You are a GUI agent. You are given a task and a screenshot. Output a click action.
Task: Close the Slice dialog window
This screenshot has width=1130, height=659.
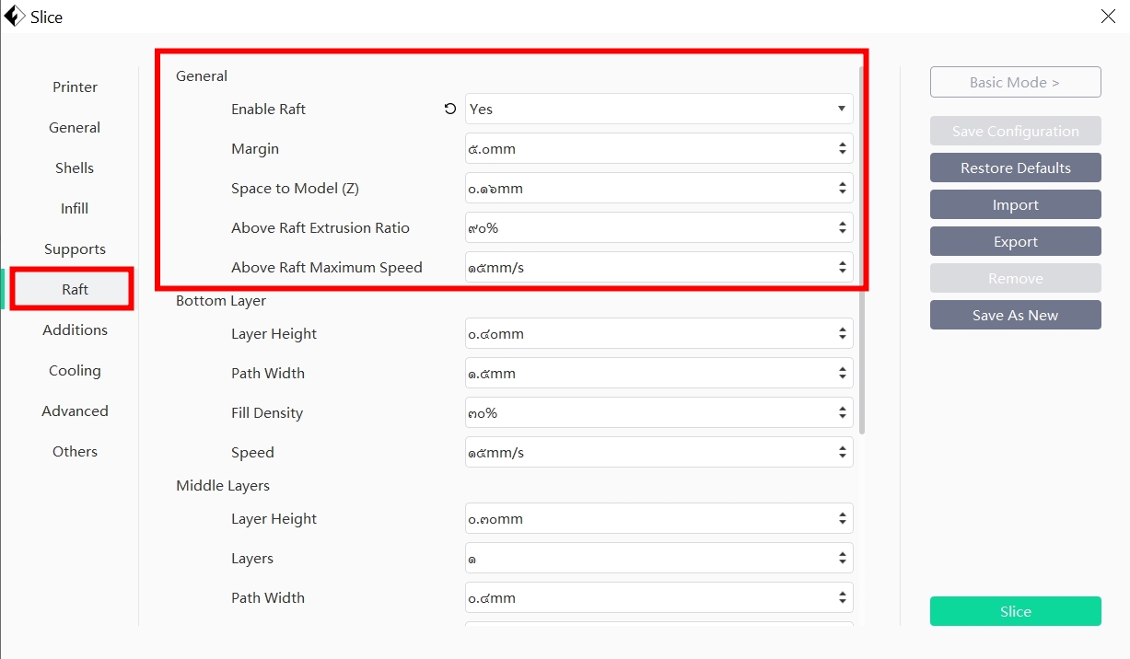1108,17
